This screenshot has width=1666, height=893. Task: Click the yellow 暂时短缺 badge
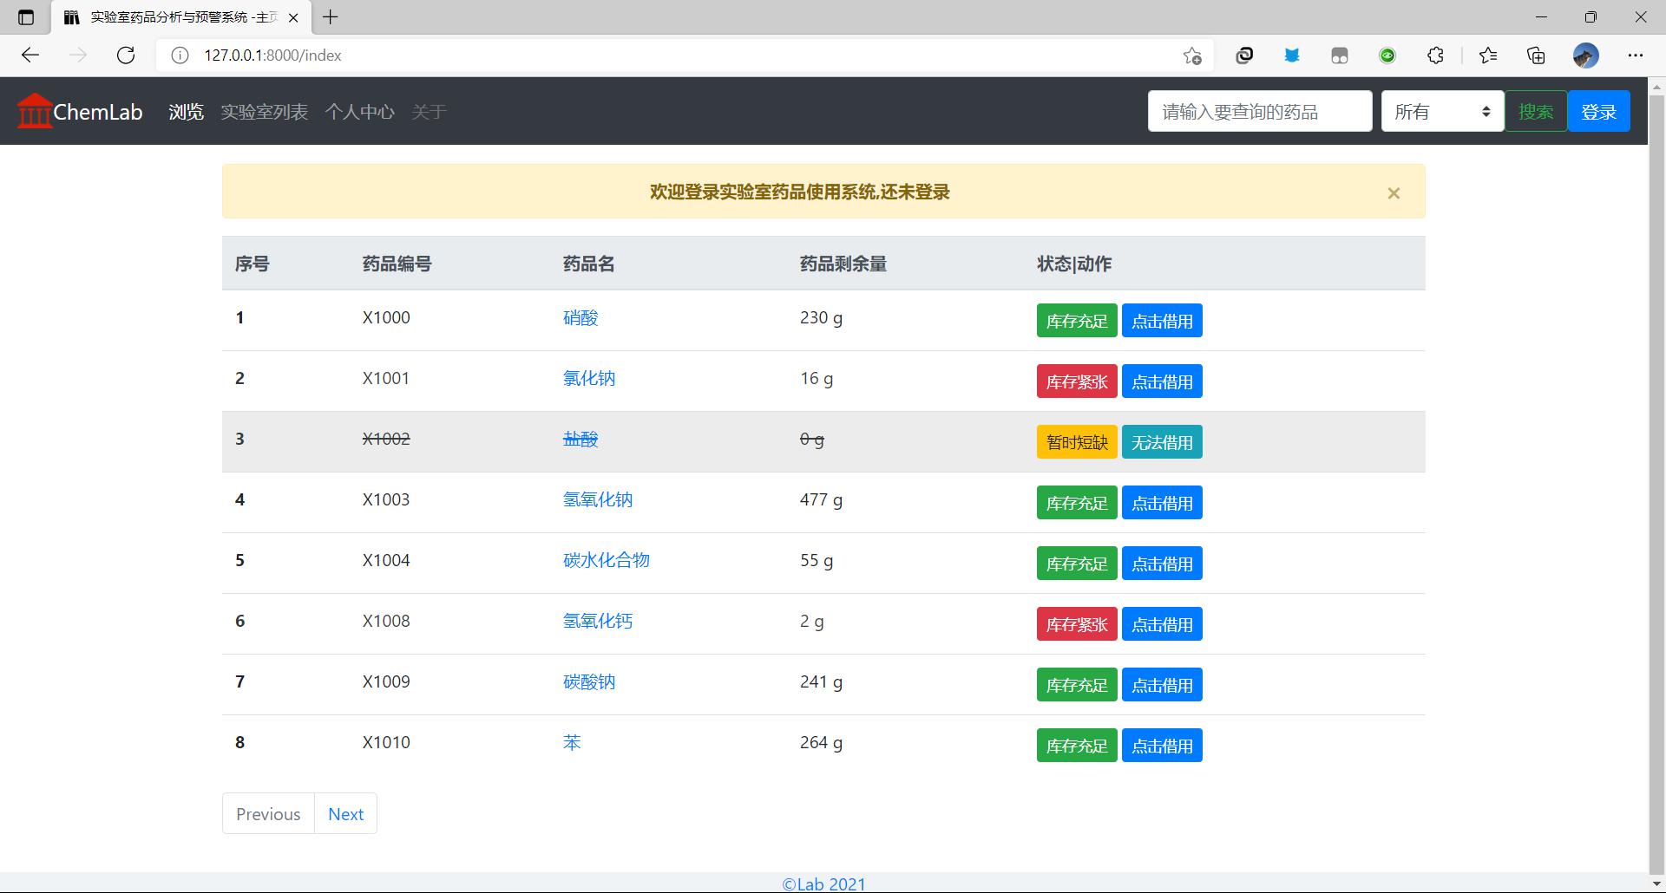click(1077, 442)
